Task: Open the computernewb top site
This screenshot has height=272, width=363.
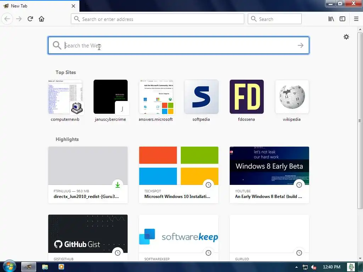Action: coord(65,100)
